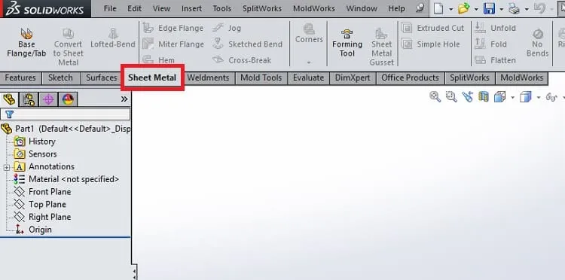
Task: Open the display style dropdown arrow
Action: coord(539,98)
